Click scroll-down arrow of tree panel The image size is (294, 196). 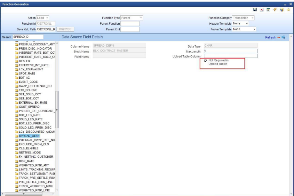tap(57, 190)
